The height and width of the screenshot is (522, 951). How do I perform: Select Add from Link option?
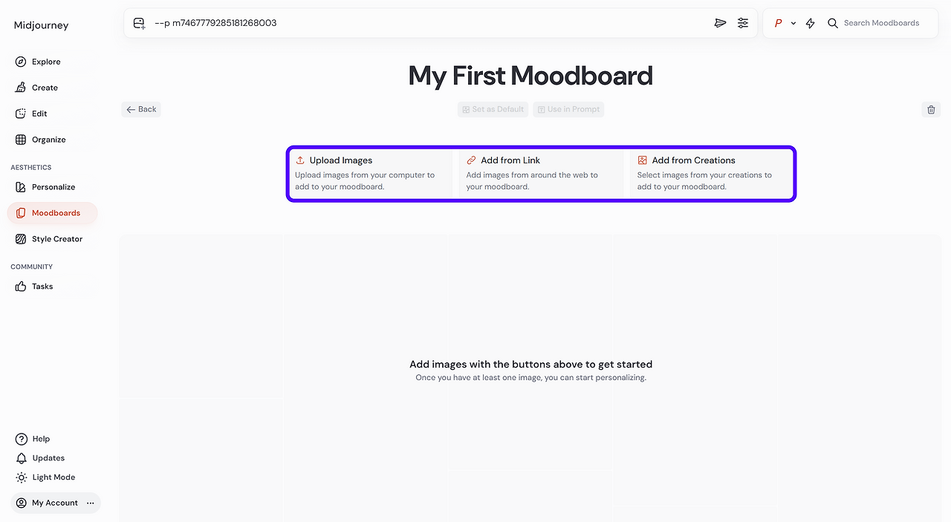542,173
